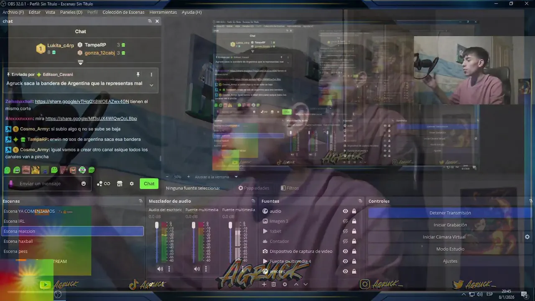Viewport: 535px width, 301px height.
Task: Mute Audio del escritorio channel
Action: point(160,269)
